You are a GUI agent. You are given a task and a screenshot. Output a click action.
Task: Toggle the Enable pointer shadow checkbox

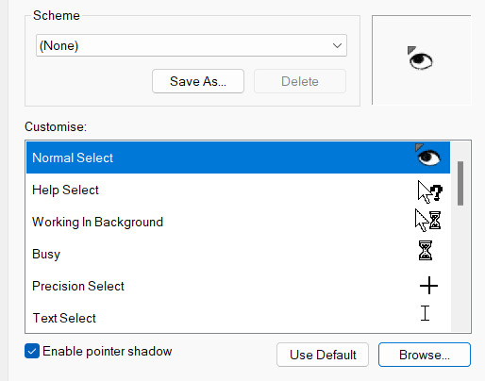32,351
